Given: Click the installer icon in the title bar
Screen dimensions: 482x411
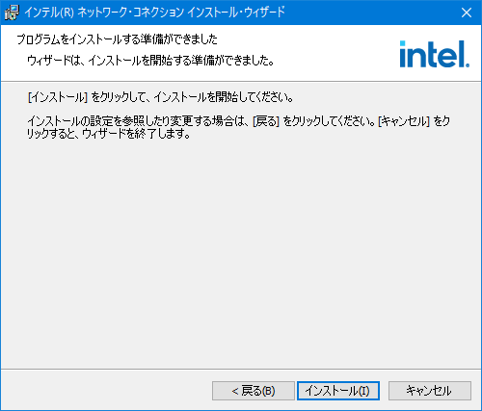Looking at the screenshot, I should pos(12,13).
